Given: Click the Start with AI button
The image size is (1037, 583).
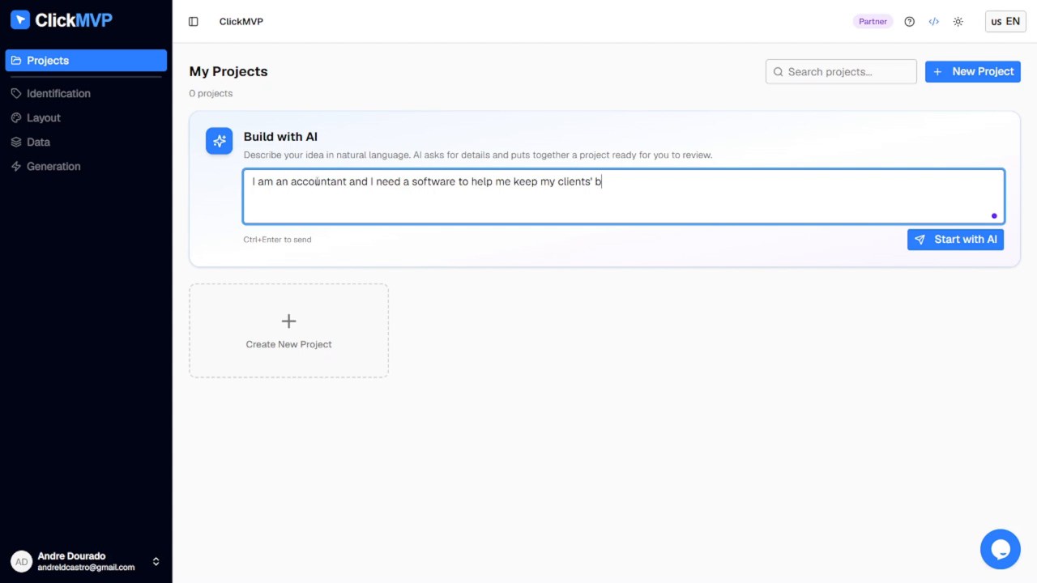Looking at the screenshot, I should point(955,240).
